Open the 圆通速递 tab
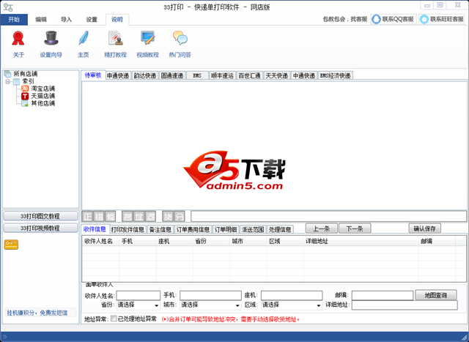 pos(172,75)
